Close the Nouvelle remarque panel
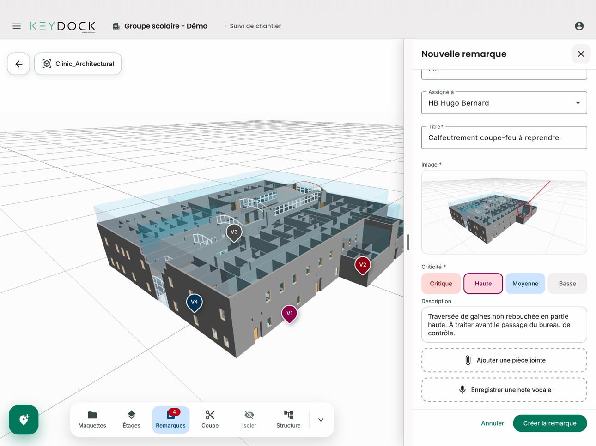The image size is (596, 446). click(581, 54)
